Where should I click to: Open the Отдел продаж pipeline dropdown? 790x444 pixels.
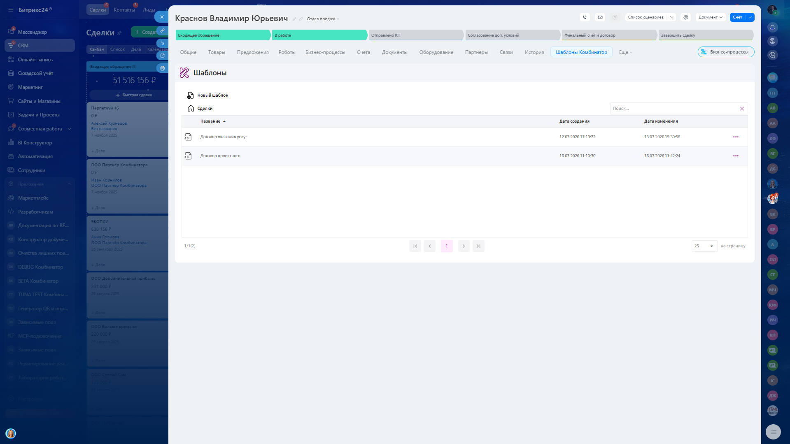[x=323, y=19]
